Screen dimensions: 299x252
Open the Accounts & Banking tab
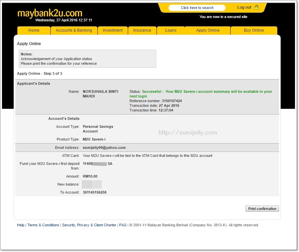coord(74,30)
